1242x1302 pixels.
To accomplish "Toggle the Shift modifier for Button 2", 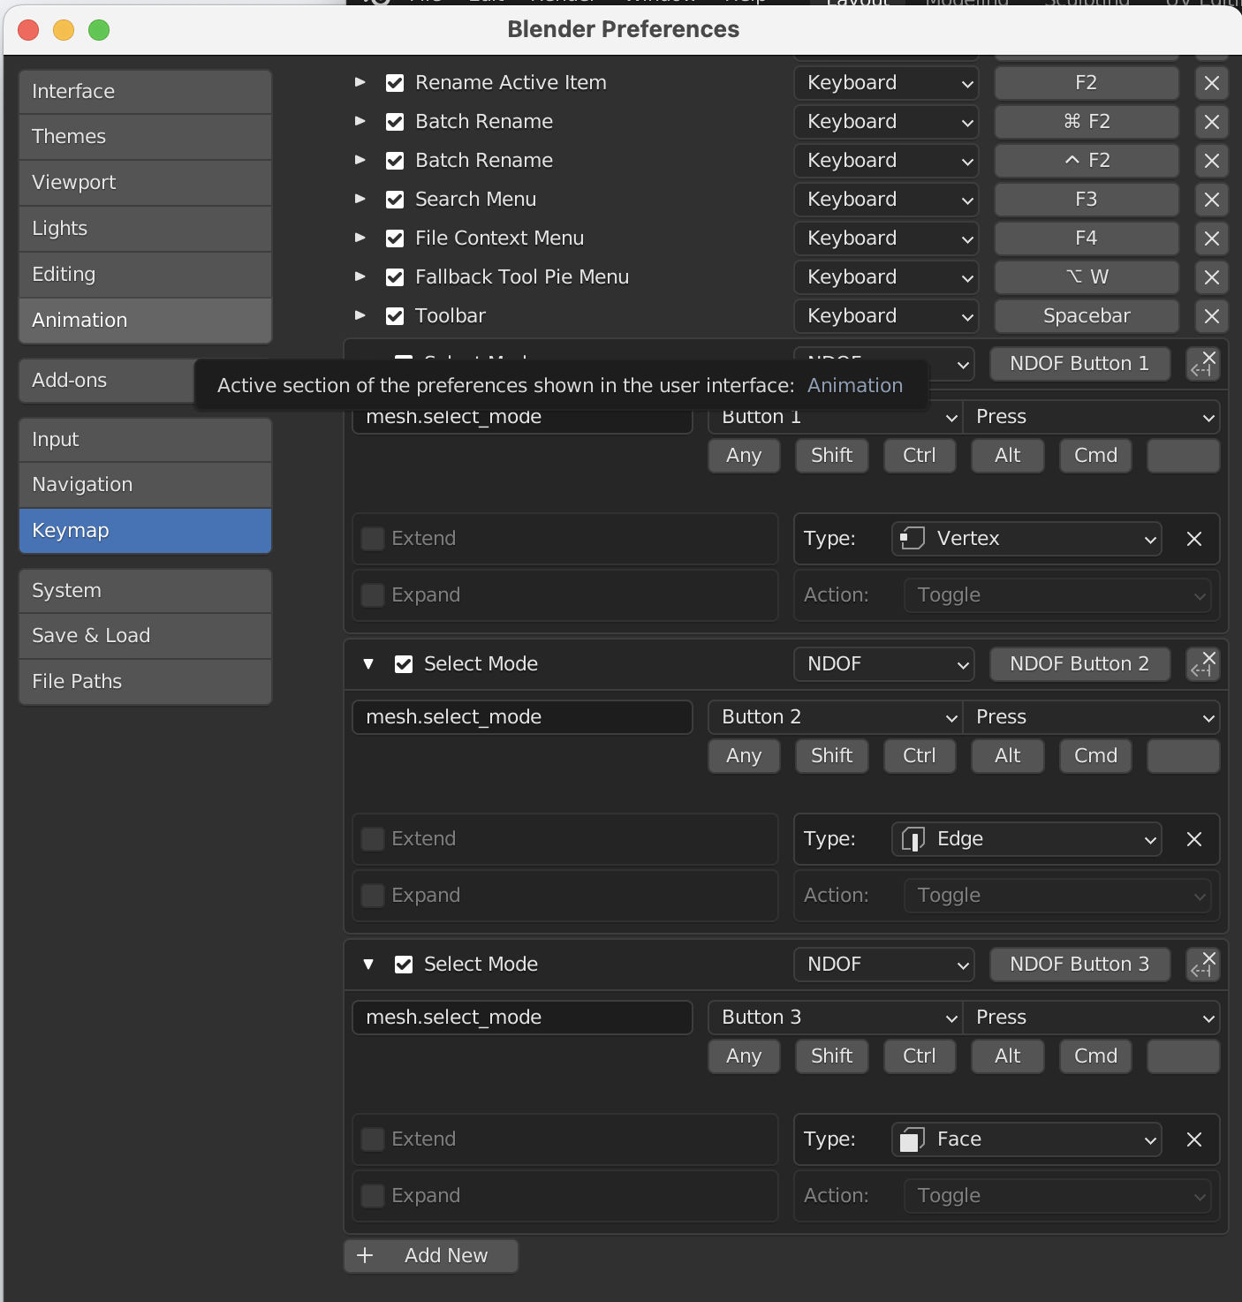I will [832, 756].
